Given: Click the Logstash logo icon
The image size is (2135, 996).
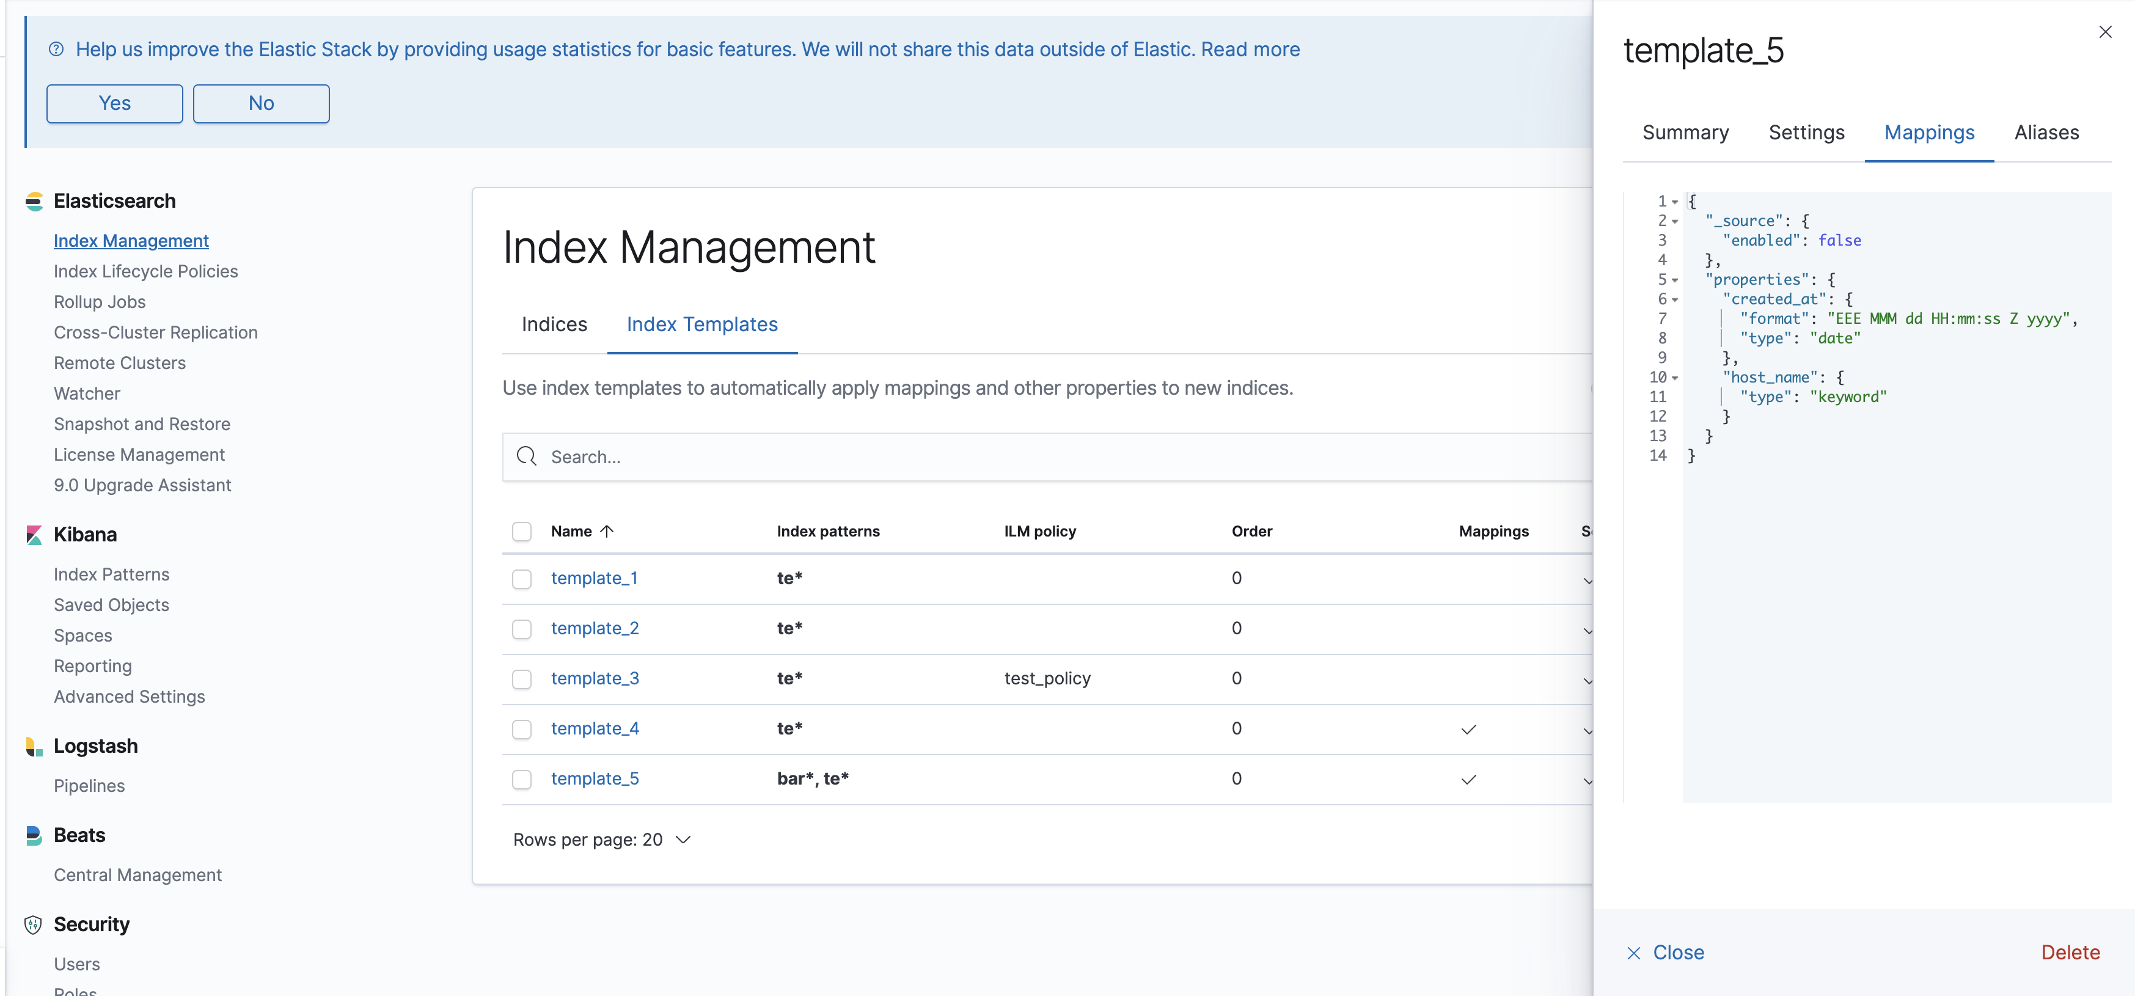Looking at the screenshot, I should pyautogui.click(x=34, y=747).
